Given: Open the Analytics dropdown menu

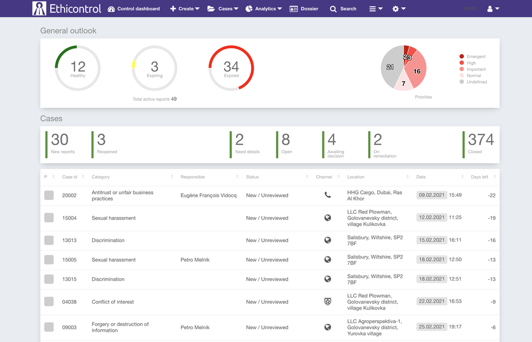Looking at the screenshot, I should pos(263,9).
